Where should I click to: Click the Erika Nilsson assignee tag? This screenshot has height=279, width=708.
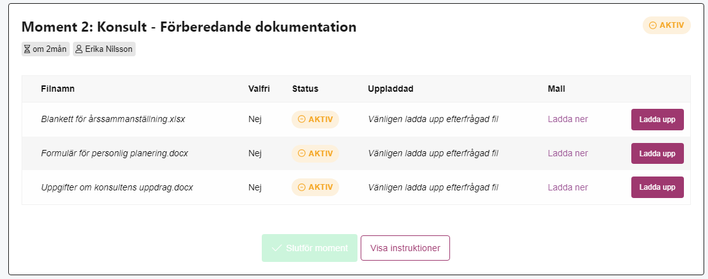coord(105,49)
